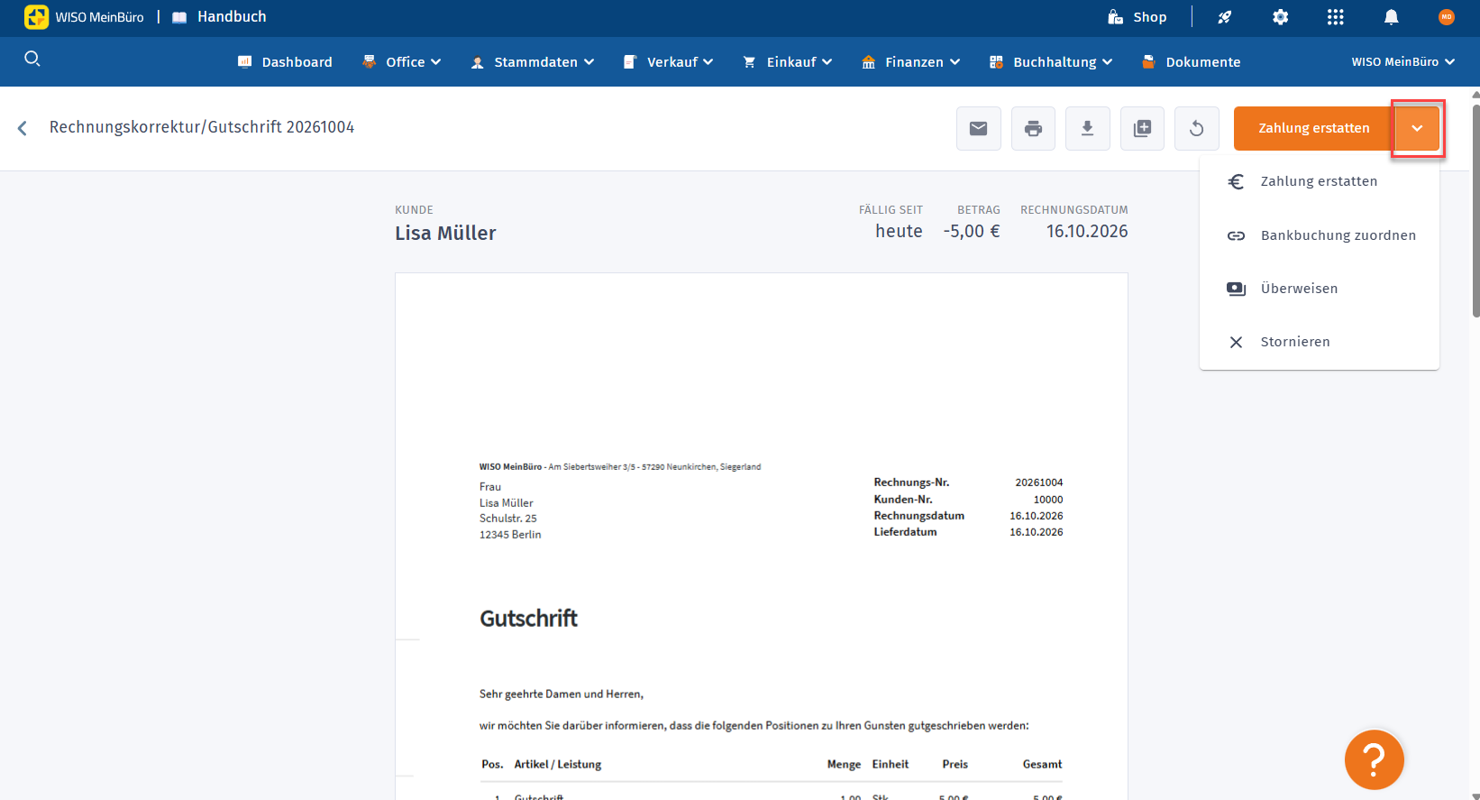
Task: Expand the Office menu
Action: [402, 62]
